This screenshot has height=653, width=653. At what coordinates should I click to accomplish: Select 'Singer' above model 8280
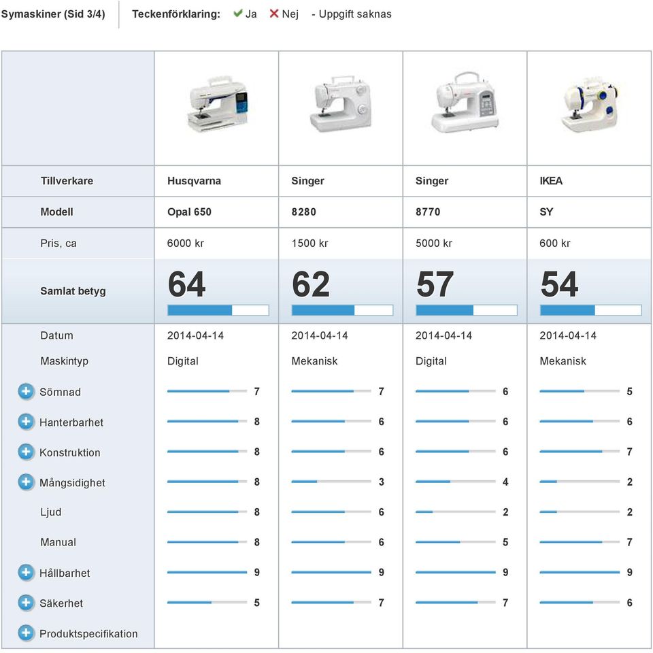[307, 181]
